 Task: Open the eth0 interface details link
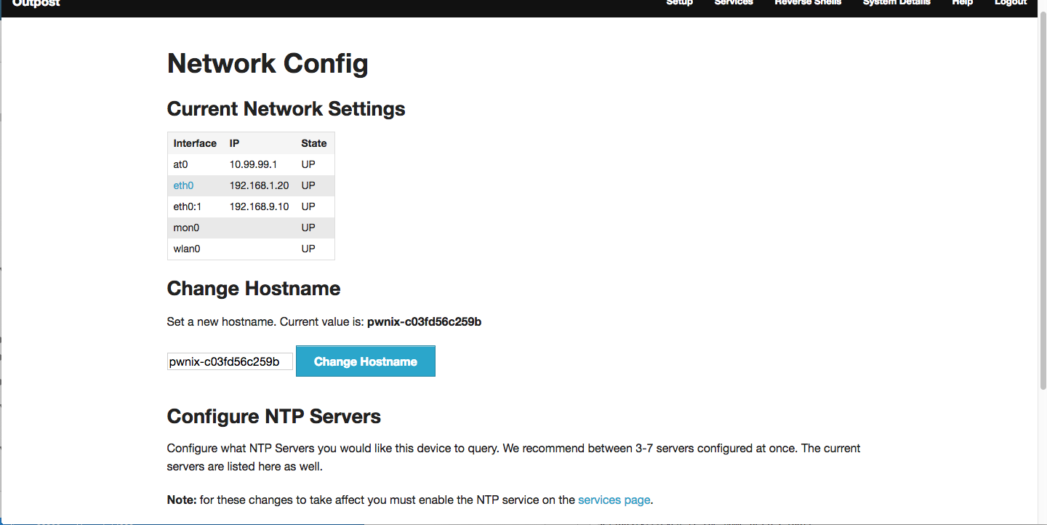[182, 185]
